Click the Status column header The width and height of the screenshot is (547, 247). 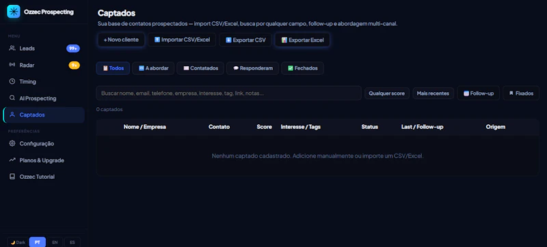point(370,127)
